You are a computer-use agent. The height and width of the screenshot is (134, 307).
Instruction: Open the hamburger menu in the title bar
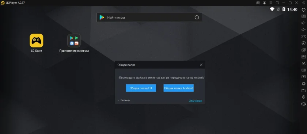pos(271,3)
